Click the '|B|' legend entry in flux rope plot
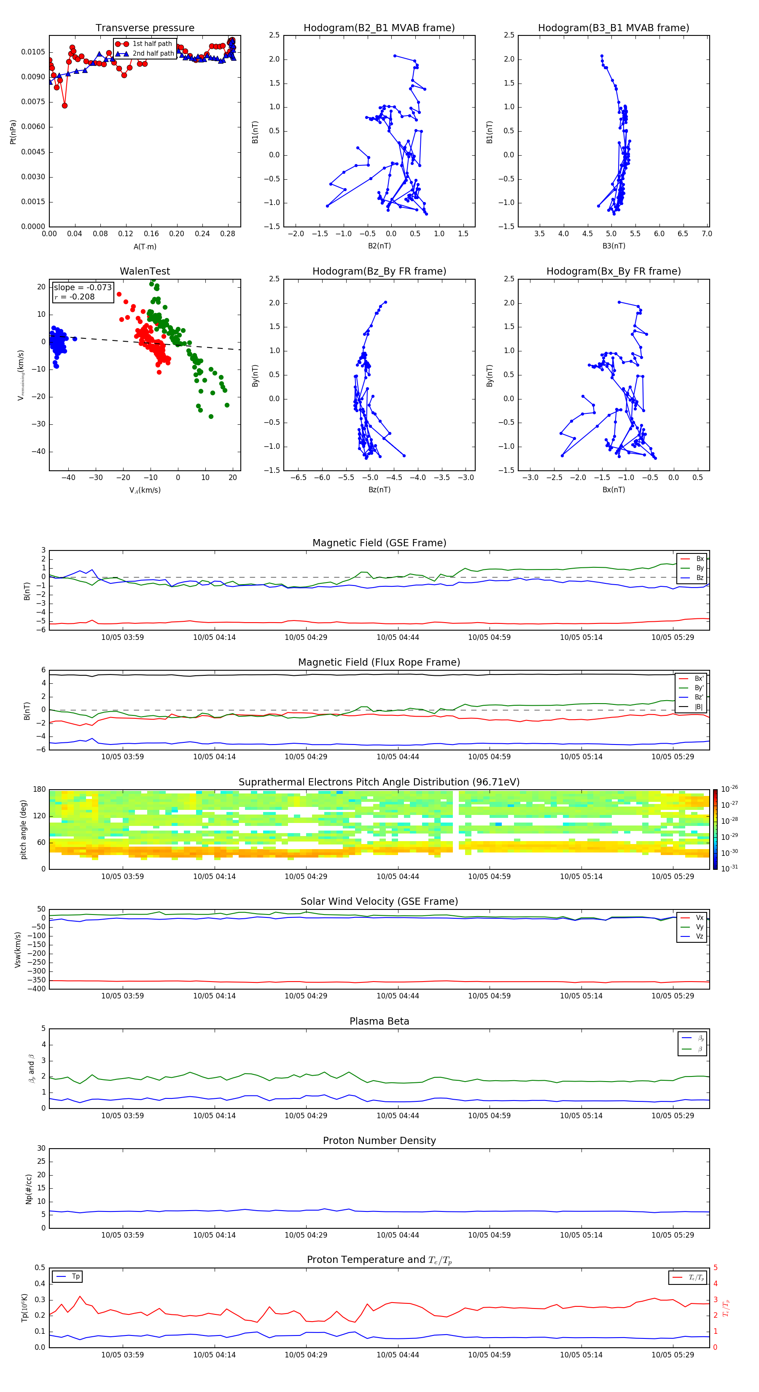 click(692, 707)
